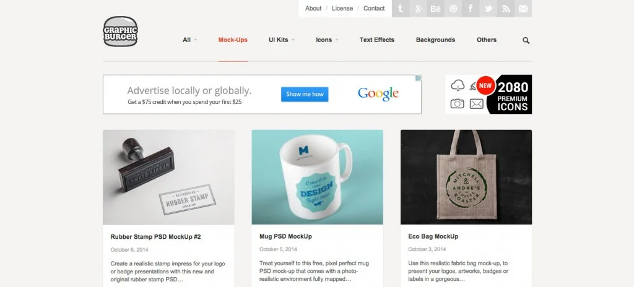Select the Mock-Ups menu item

click(x=233, y=40)
